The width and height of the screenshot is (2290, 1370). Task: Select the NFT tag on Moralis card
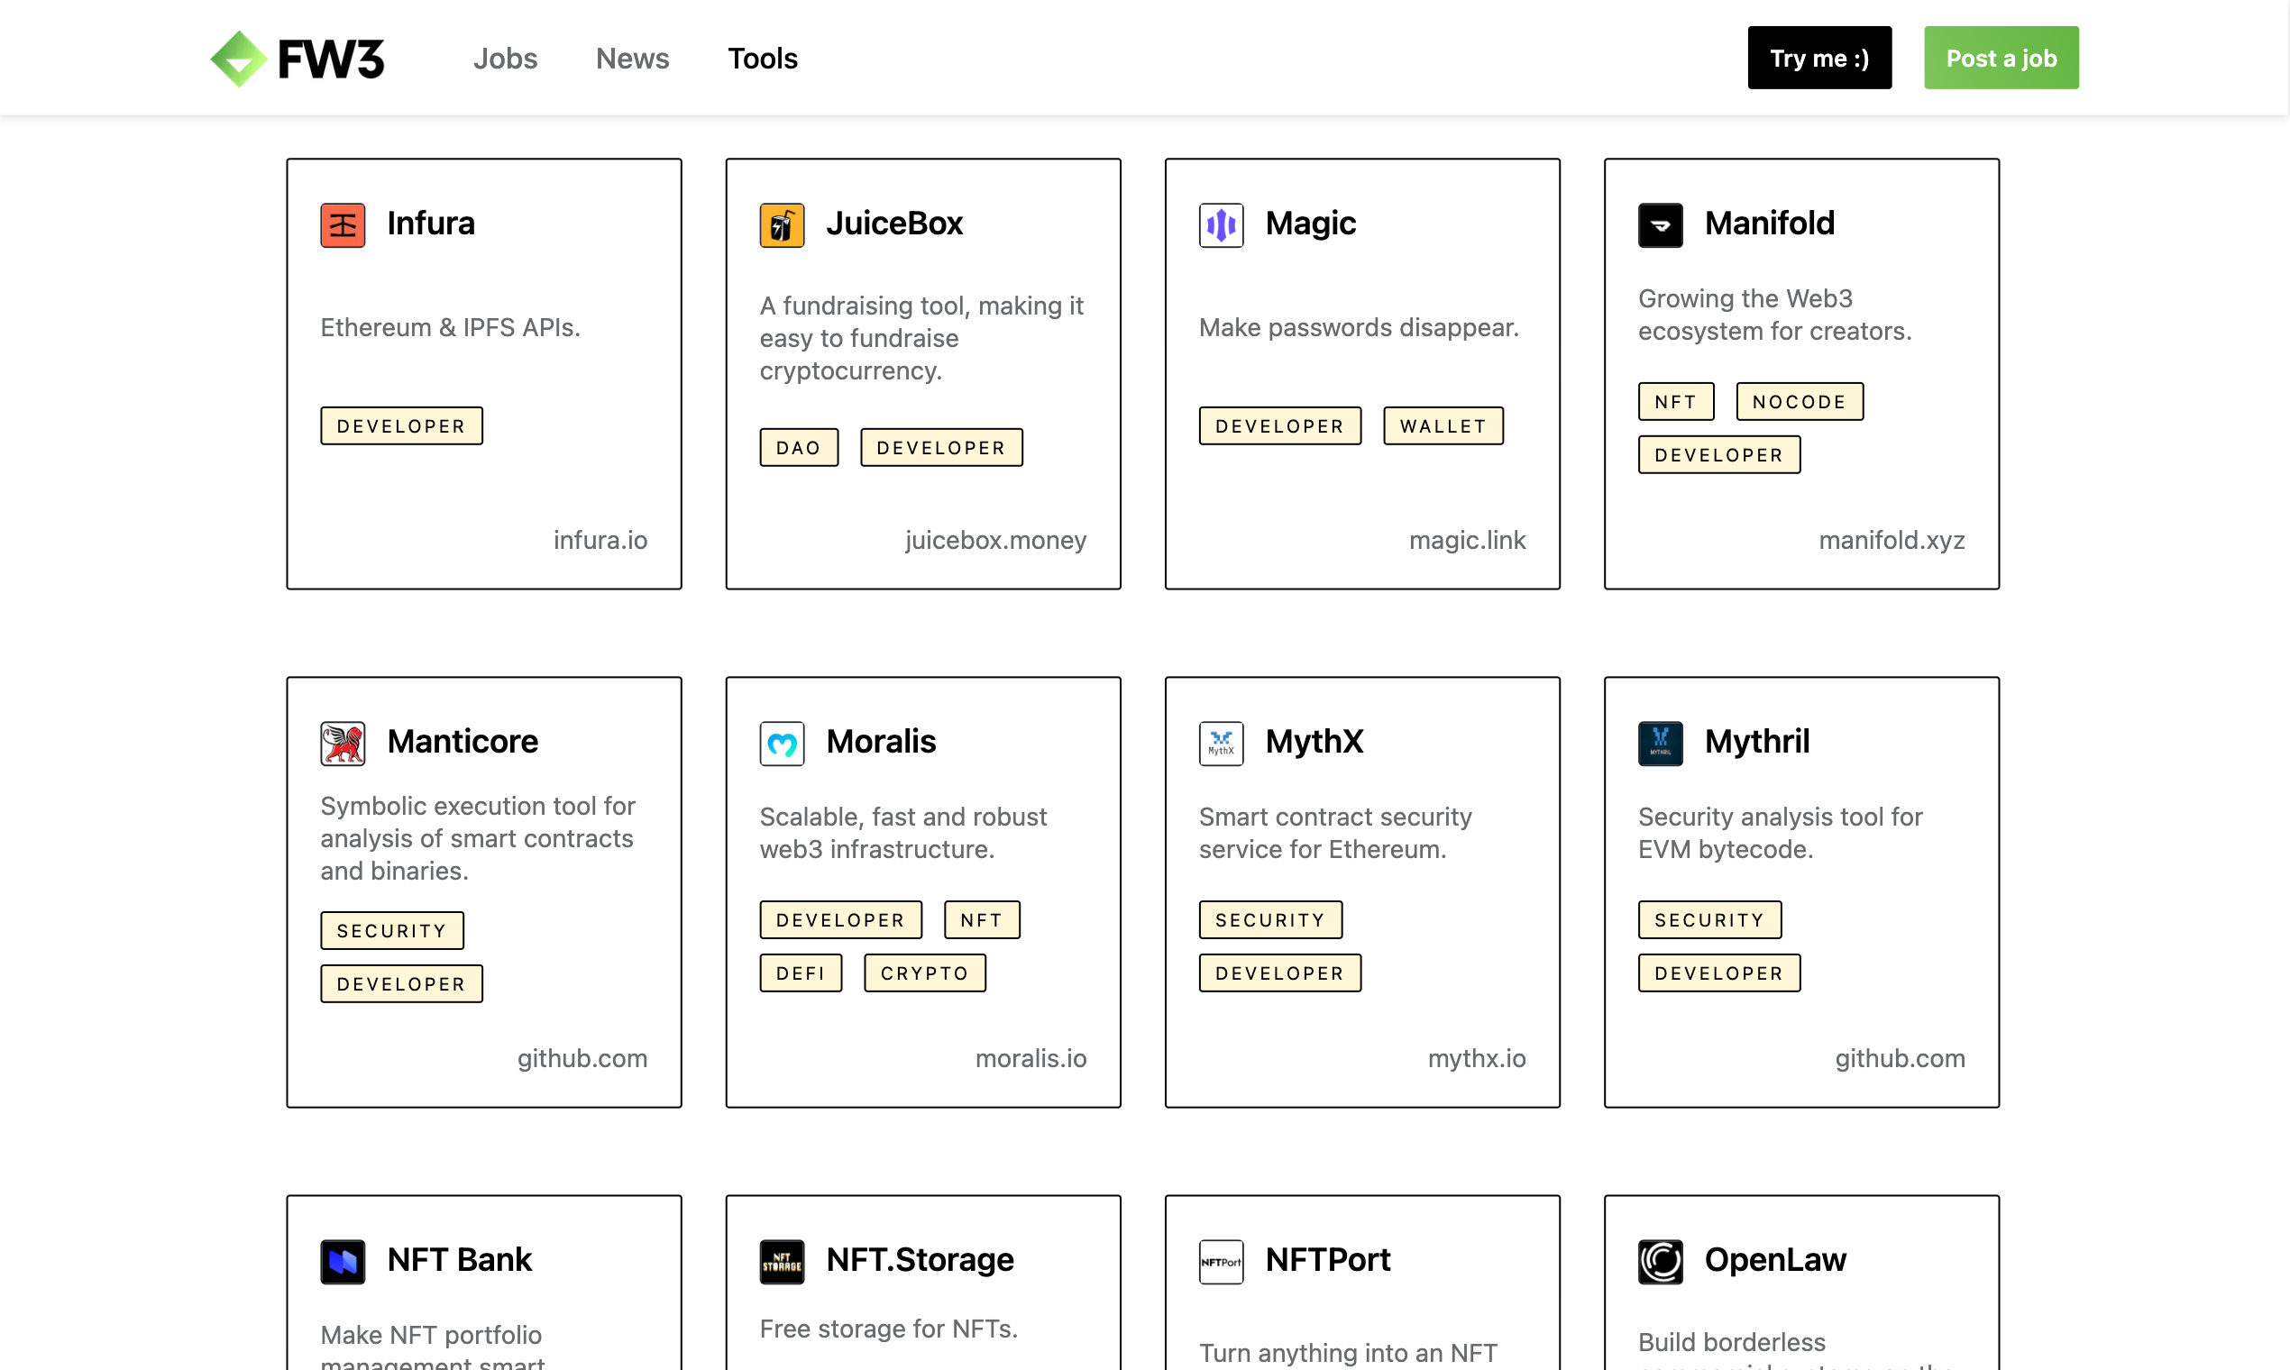(982, 919)
